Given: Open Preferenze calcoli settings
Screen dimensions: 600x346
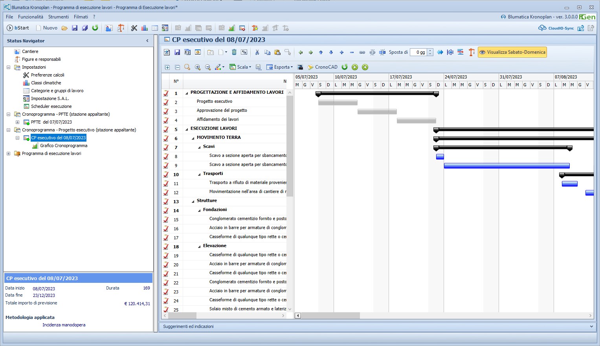Looking at the screenshot, I should point(48,75).
